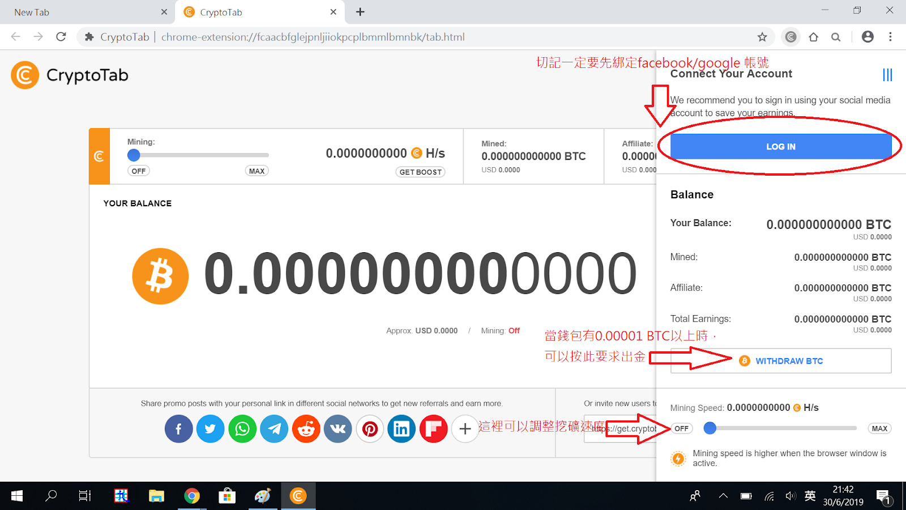Show hidden system tray icons
Image resolution: width=906 pixels, height=510 pixels.
[723, 496]
